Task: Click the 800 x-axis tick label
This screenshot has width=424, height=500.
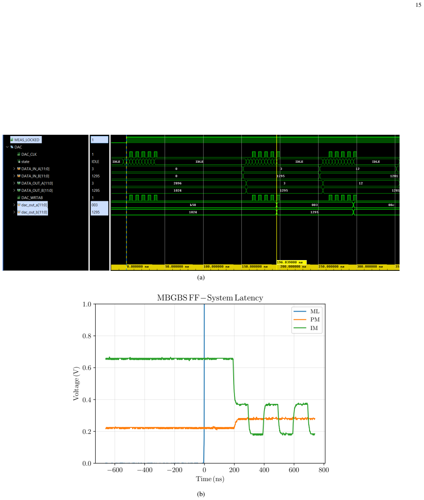Action: 324,470
